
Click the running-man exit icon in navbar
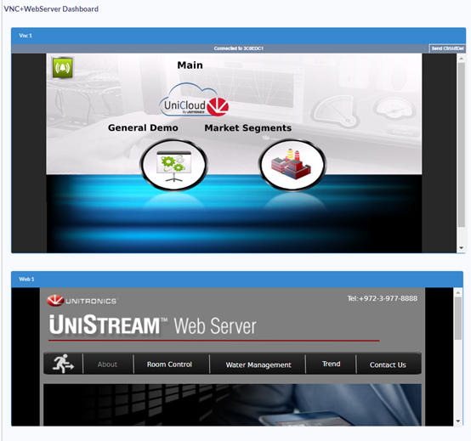tap(63, 364)
